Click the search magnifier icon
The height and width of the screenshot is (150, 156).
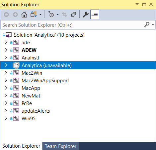(x=147, y=24)
